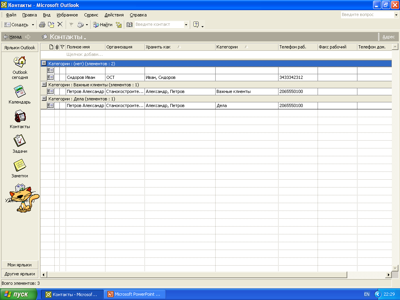The width and height of the screenshot is (400, 300).
Task: Click the Назад button
Action: coord(12,37)
